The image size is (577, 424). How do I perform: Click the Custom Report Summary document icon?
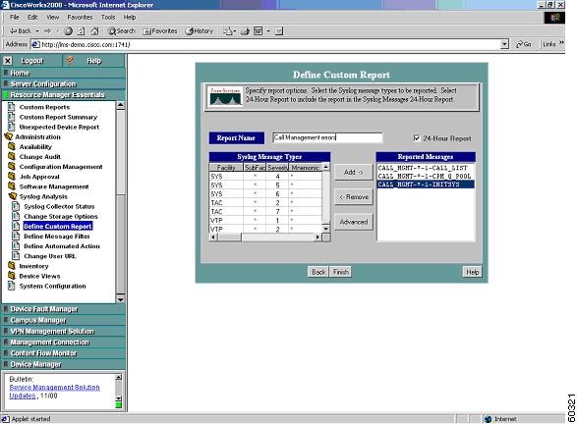12,117
